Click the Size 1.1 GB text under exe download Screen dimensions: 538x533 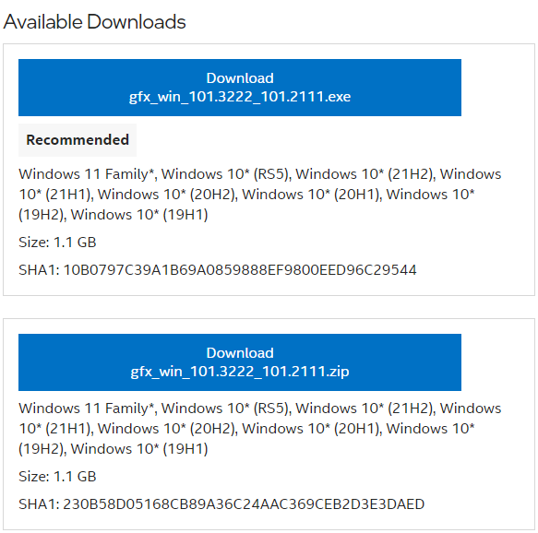[x=57, y=242]
